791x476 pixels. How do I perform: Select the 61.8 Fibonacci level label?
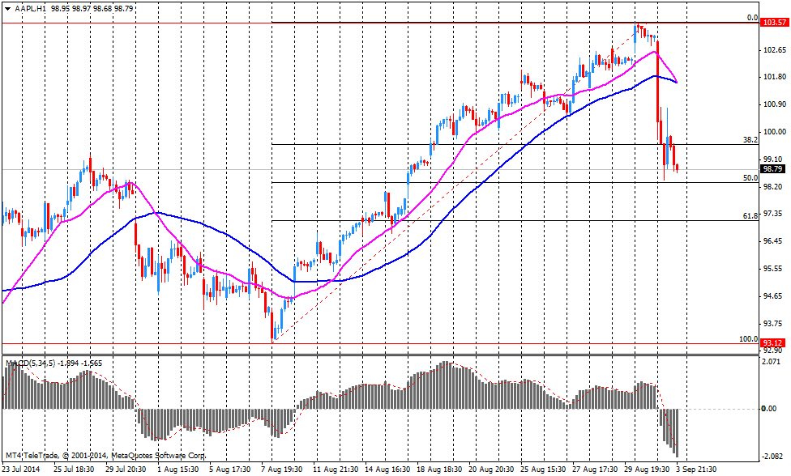[x=750, y=215]
